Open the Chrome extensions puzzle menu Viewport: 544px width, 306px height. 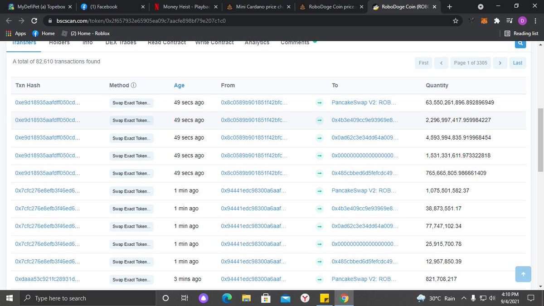coord(497,21)
